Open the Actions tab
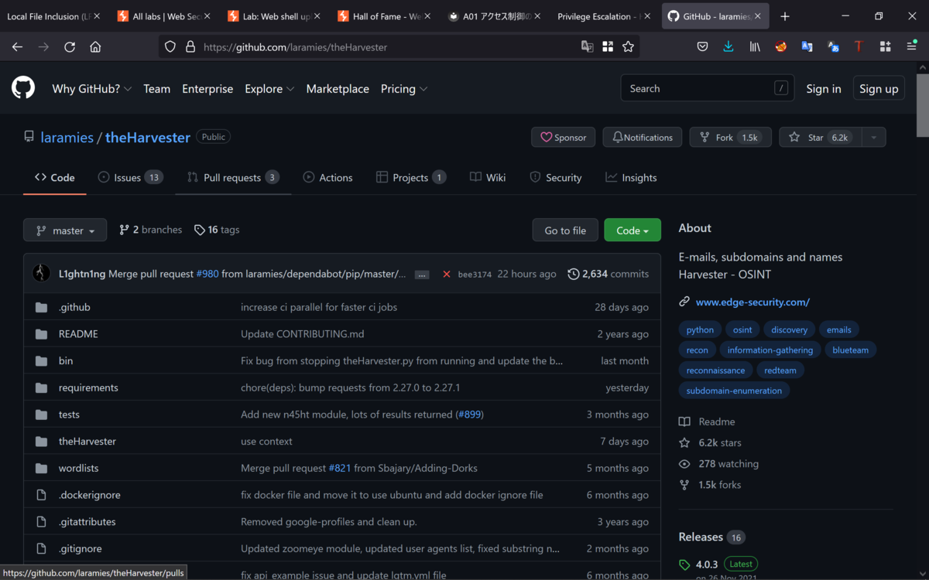The image size is (929, 580). 327,178
